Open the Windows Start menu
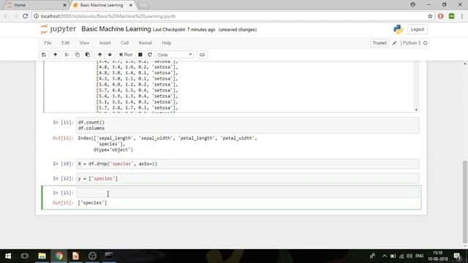 (8, 256)
